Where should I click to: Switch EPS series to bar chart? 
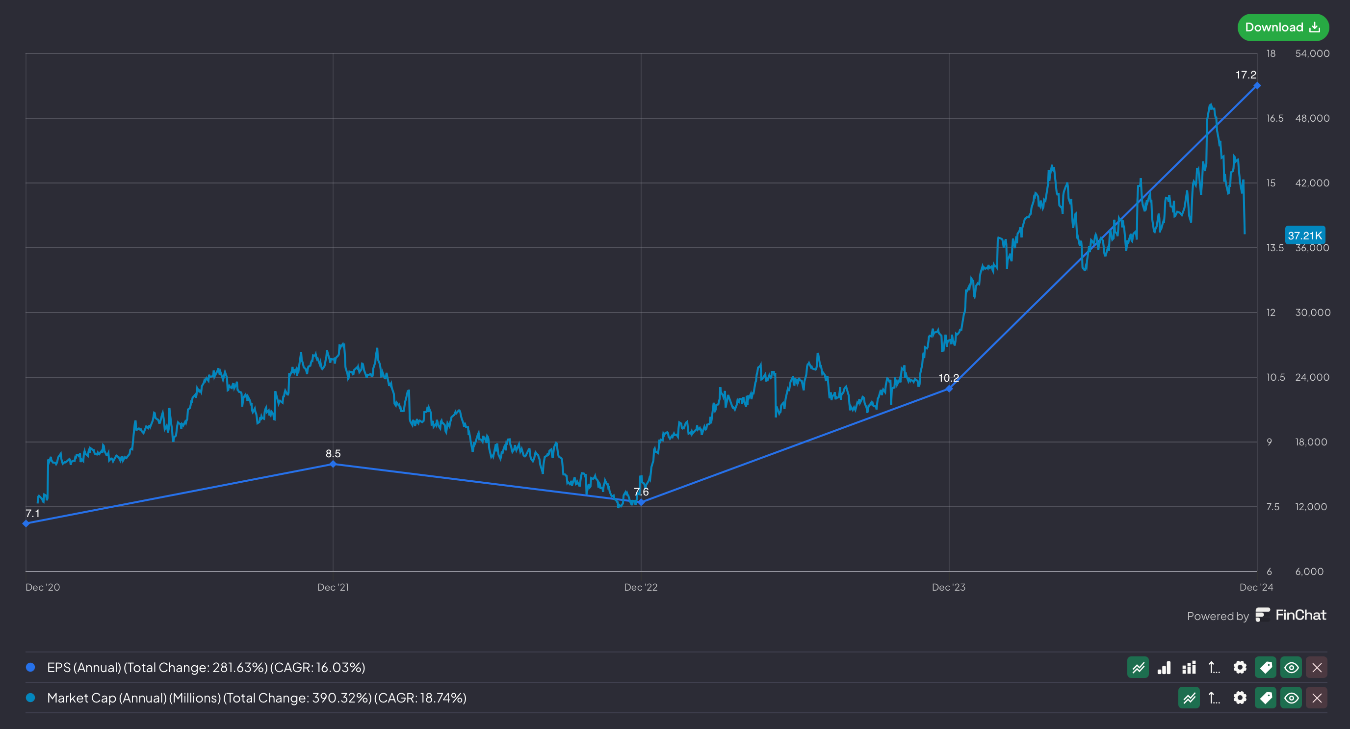(x=1164, y=667)
